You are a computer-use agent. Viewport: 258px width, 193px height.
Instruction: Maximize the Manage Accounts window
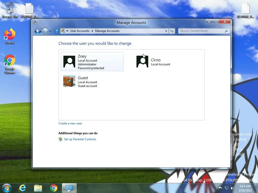(x=216, y=22)
